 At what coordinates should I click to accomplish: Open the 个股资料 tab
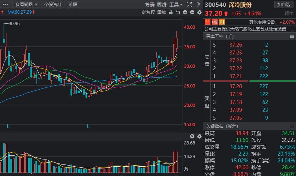pos(53,5)
